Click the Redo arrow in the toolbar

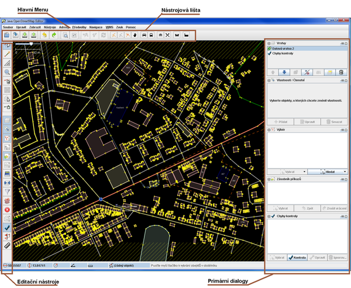53,35
